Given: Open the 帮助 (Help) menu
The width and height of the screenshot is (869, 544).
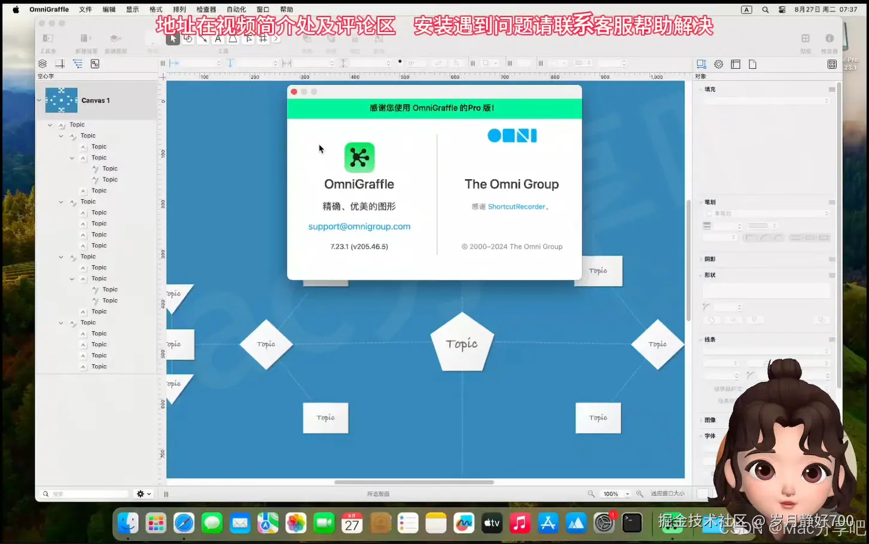Looking at the screenshot, I should click(287, 10).
